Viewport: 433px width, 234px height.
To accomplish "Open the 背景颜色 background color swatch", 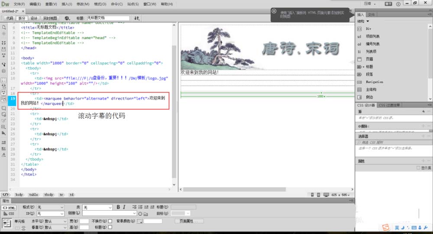I will 139,221.
